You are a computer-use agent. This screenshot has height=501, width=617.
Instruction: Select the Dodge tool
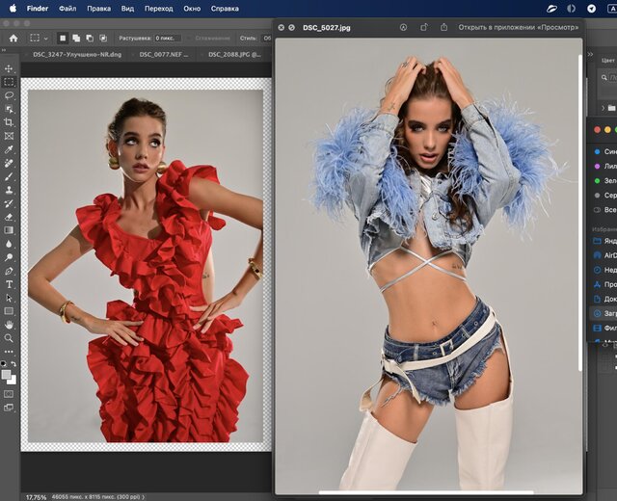point(9,257)
